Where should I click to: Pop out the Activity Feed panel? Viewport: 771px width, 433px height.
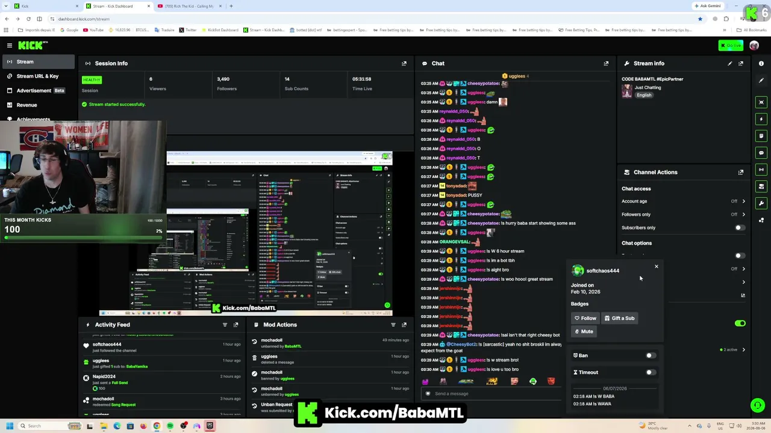[x=236, y=325]
